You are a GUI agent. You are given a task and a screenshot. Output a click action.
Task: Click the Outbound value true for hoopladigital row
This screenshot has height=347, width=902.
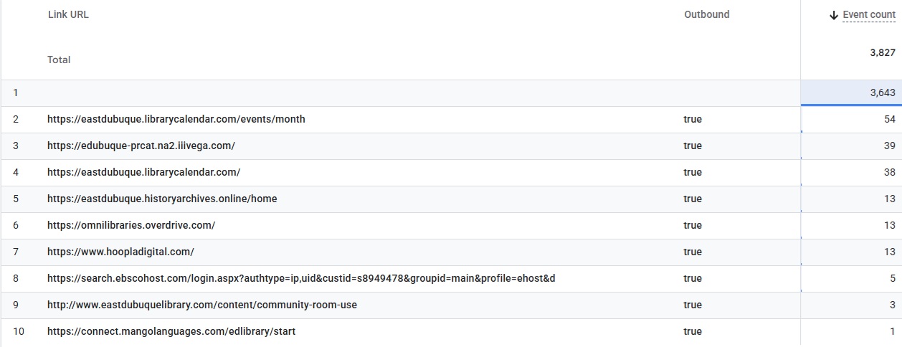(693, 252)
